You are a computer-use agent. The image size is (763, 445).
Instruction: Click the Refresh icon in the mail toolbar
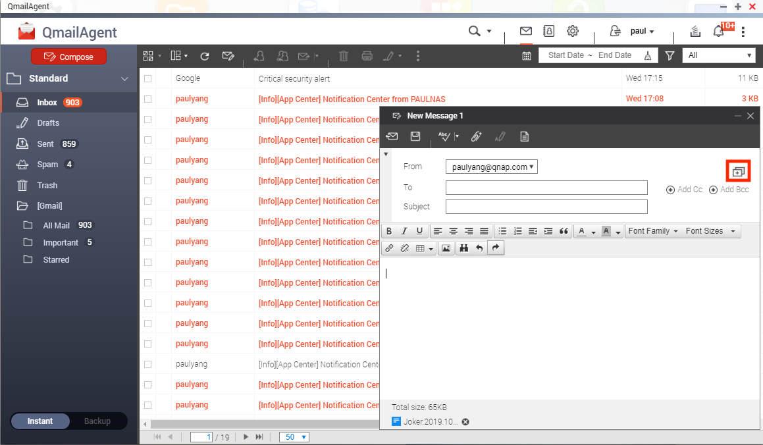tap(205, 56)
